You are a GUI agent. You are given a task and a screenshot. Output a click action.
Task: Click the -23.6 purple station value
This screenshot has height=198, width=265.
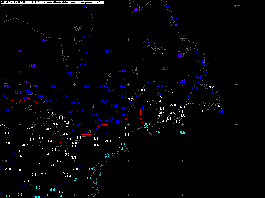click(x=26, y=82)
